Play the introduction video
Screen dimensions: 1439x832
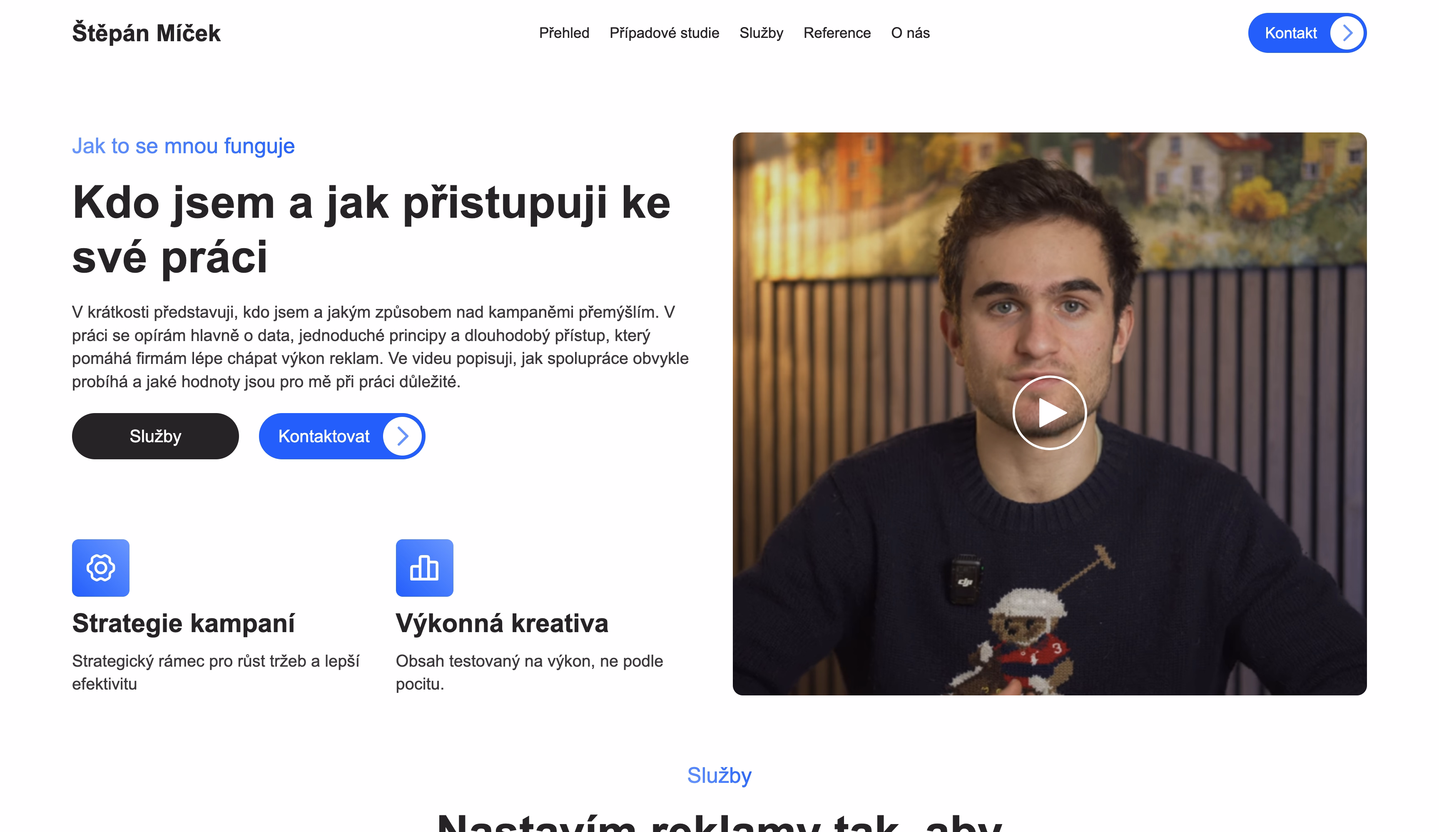[x=1049, y=412]
